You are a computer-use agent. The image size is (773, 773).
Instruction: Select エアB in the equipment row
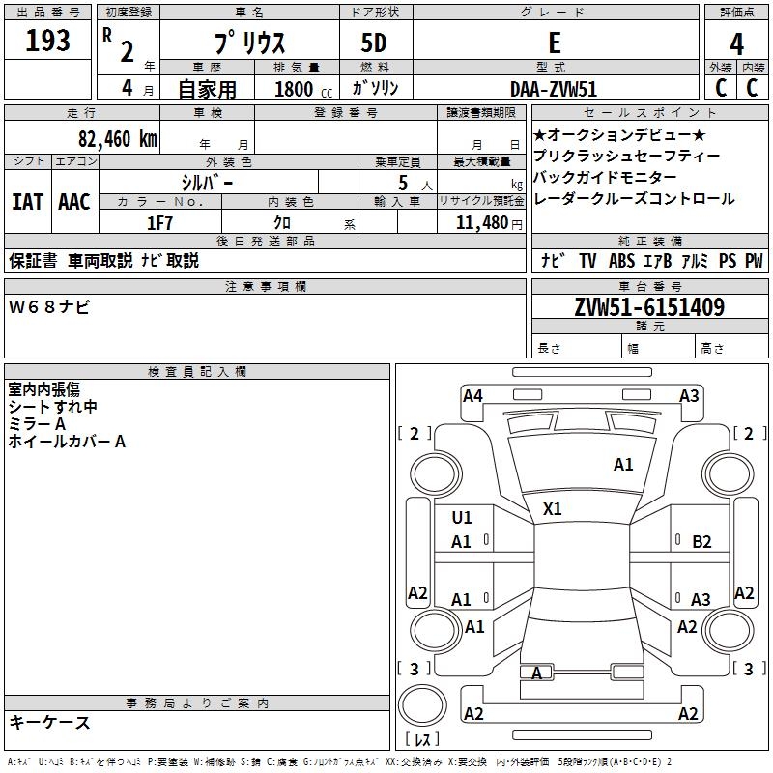pos(658,261)
